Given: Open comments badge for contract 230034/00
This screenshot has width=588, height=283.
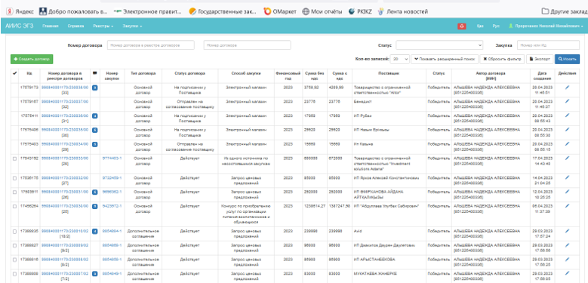Looking at the screenshot, I should coord(95,144).
